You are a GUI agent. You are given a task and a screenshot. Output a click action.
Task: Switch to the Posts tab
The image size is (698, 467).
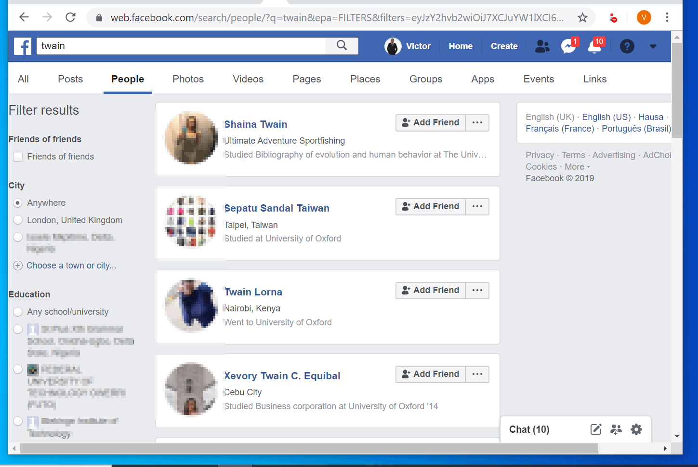(x=70, y=79)
